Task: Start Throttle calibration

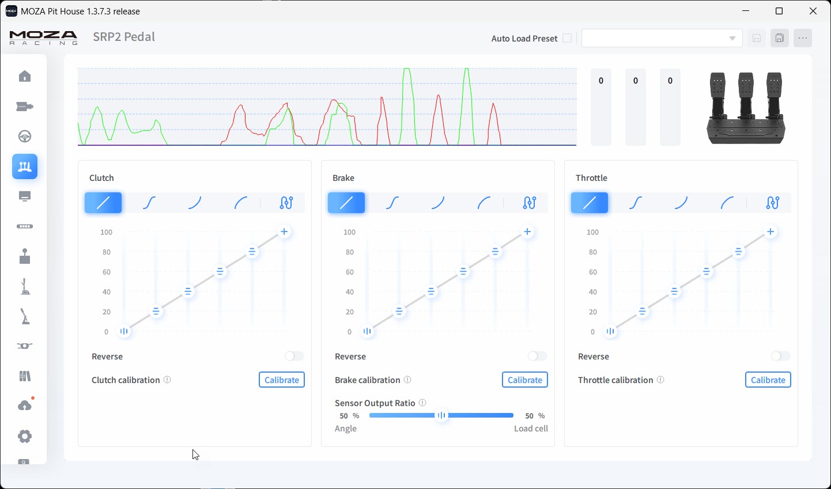Action: (x=768, y=380)
